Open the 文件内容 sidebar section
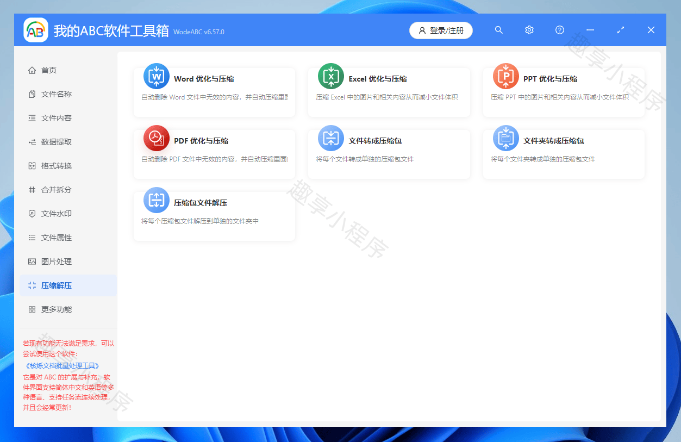Screen dimensions: 681x442 pos(68,118)
